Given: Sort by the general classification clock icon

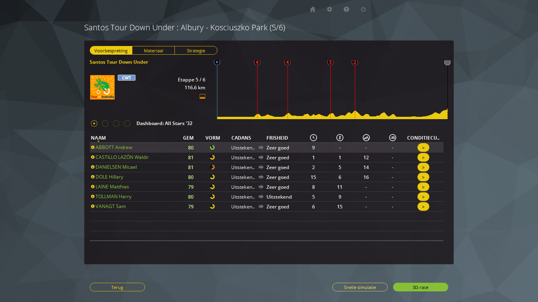Looking at the screenshot, I should (313, 138).
